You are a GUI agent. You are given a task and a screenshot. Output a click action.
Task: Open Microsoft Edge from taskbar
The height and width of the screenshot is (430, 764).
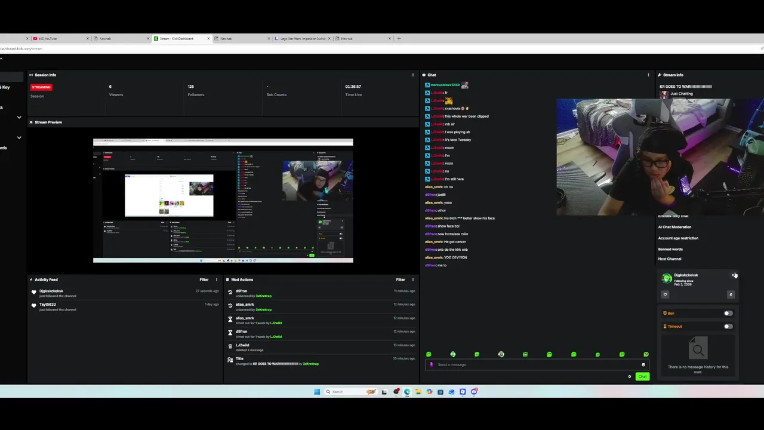click(x=407, y=392)
